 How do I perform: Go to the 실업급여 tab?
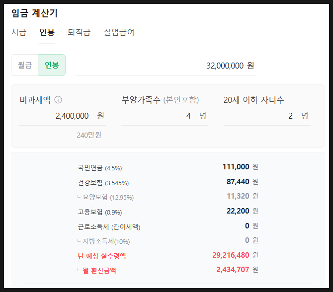pyautogui.click(x=119, y=33)
